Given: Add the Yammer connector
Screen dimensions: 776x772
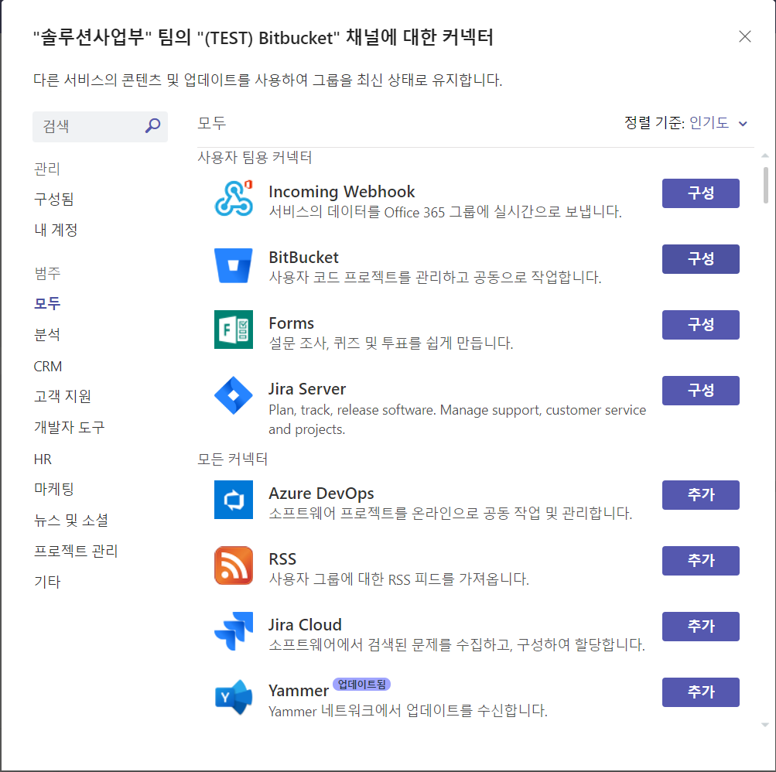Looking at the screenshot, I should point(700,692).
